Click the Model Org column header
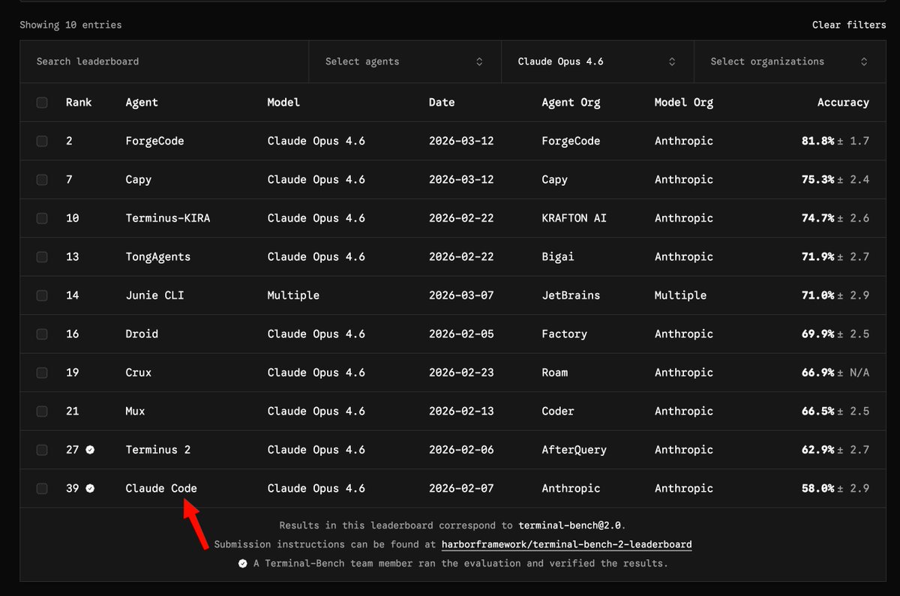This screenshot has width=900, height=596. pyautogui.click(x=684, y=103)
